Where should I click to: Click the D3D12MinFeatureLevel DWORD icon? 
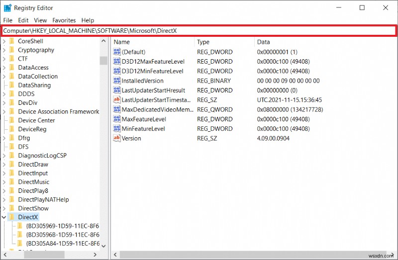pyautogui.click(x=117, y=71)
